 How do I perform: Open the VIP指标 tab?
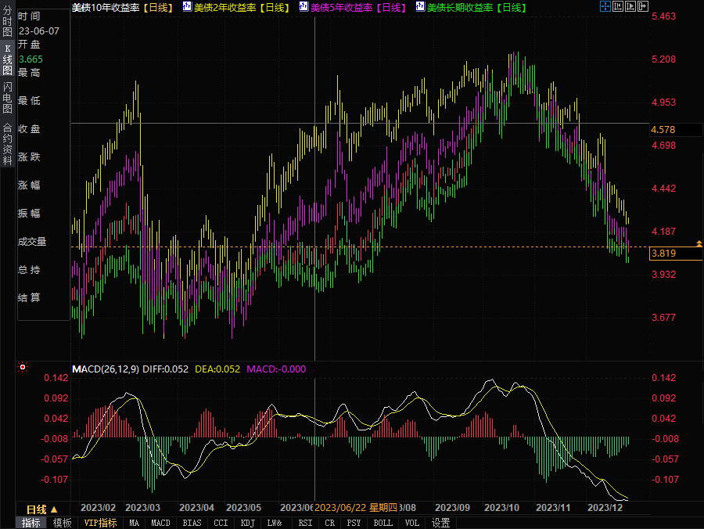[x=100, y=523]
